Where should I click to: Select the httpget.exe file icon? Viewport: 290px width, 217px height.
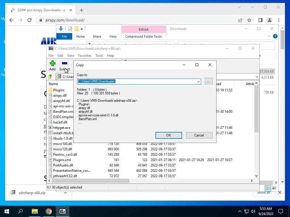[x=50, y=127]
